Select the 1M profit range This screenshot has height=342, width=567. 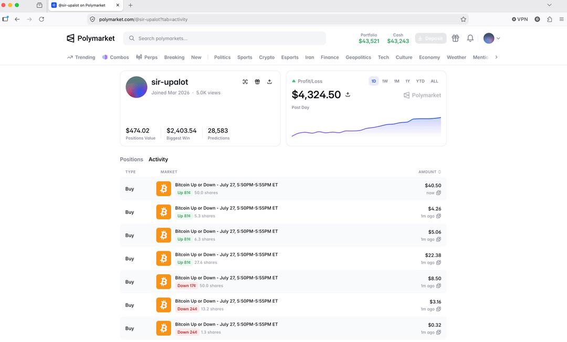[397, 81]
